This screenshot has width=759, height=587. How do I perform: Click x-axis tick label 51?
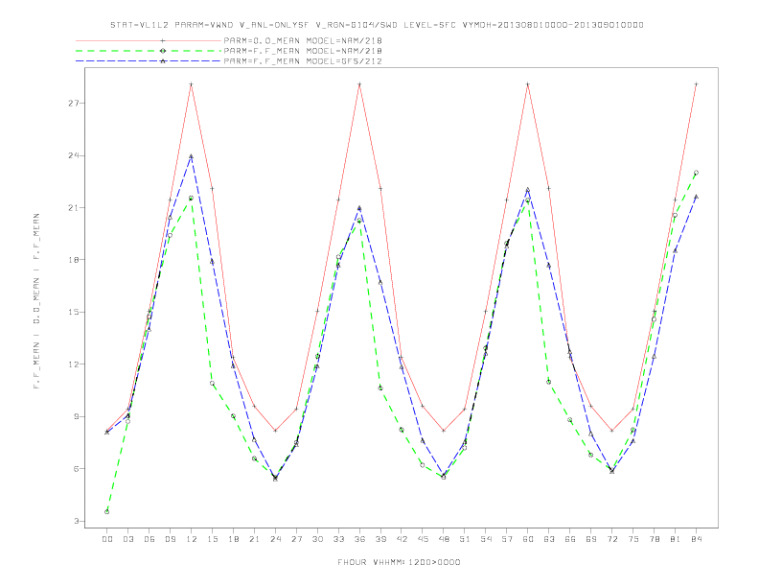click(x=465, y=539)
